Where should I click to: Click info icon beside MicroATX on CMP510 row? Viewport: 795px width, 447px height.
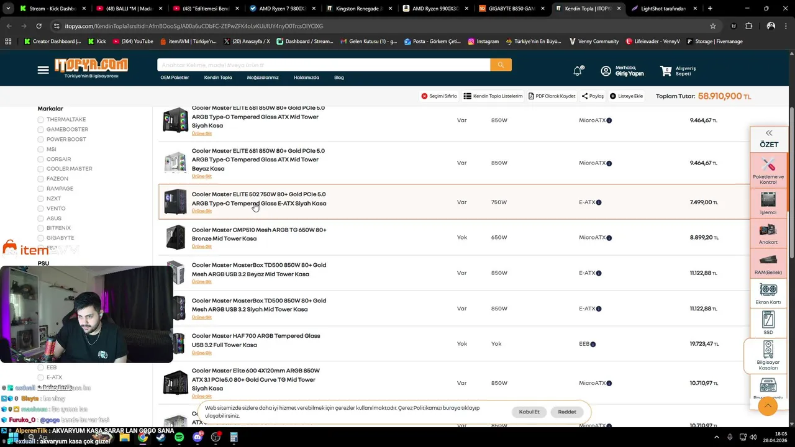pyautogui.click(x=609, y=238)
